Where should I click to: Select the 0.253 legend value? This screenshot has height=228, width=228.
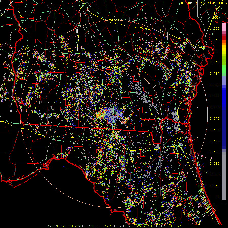pos(215,186)
